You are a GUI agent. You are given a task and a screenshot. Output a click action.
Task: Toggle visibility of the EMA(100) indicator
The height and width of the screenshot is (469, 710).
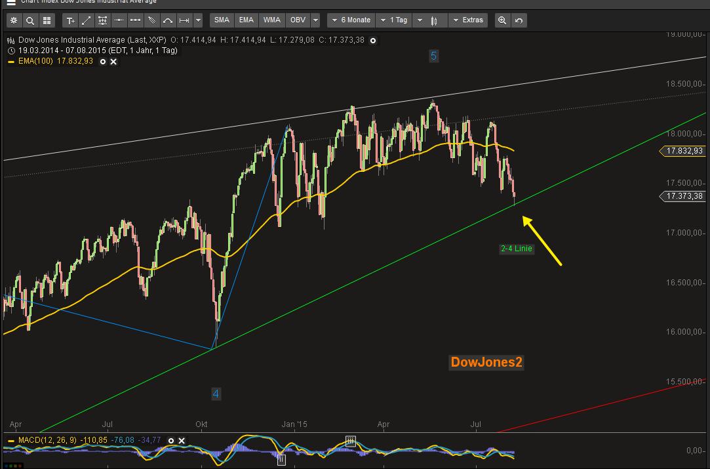[x=102, y=62]
